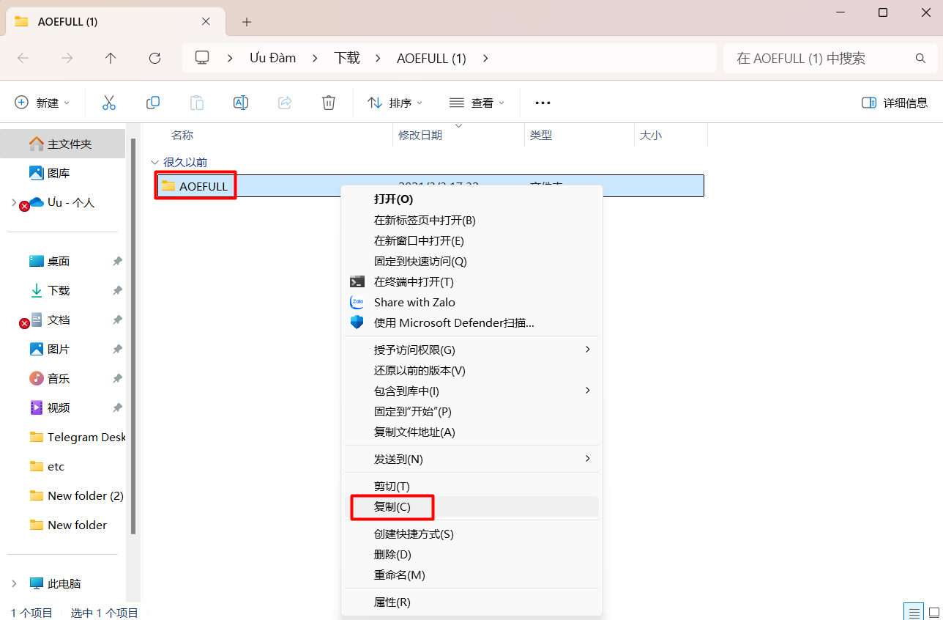Choose 在终端中打开(T)

(x=471, y=281)
